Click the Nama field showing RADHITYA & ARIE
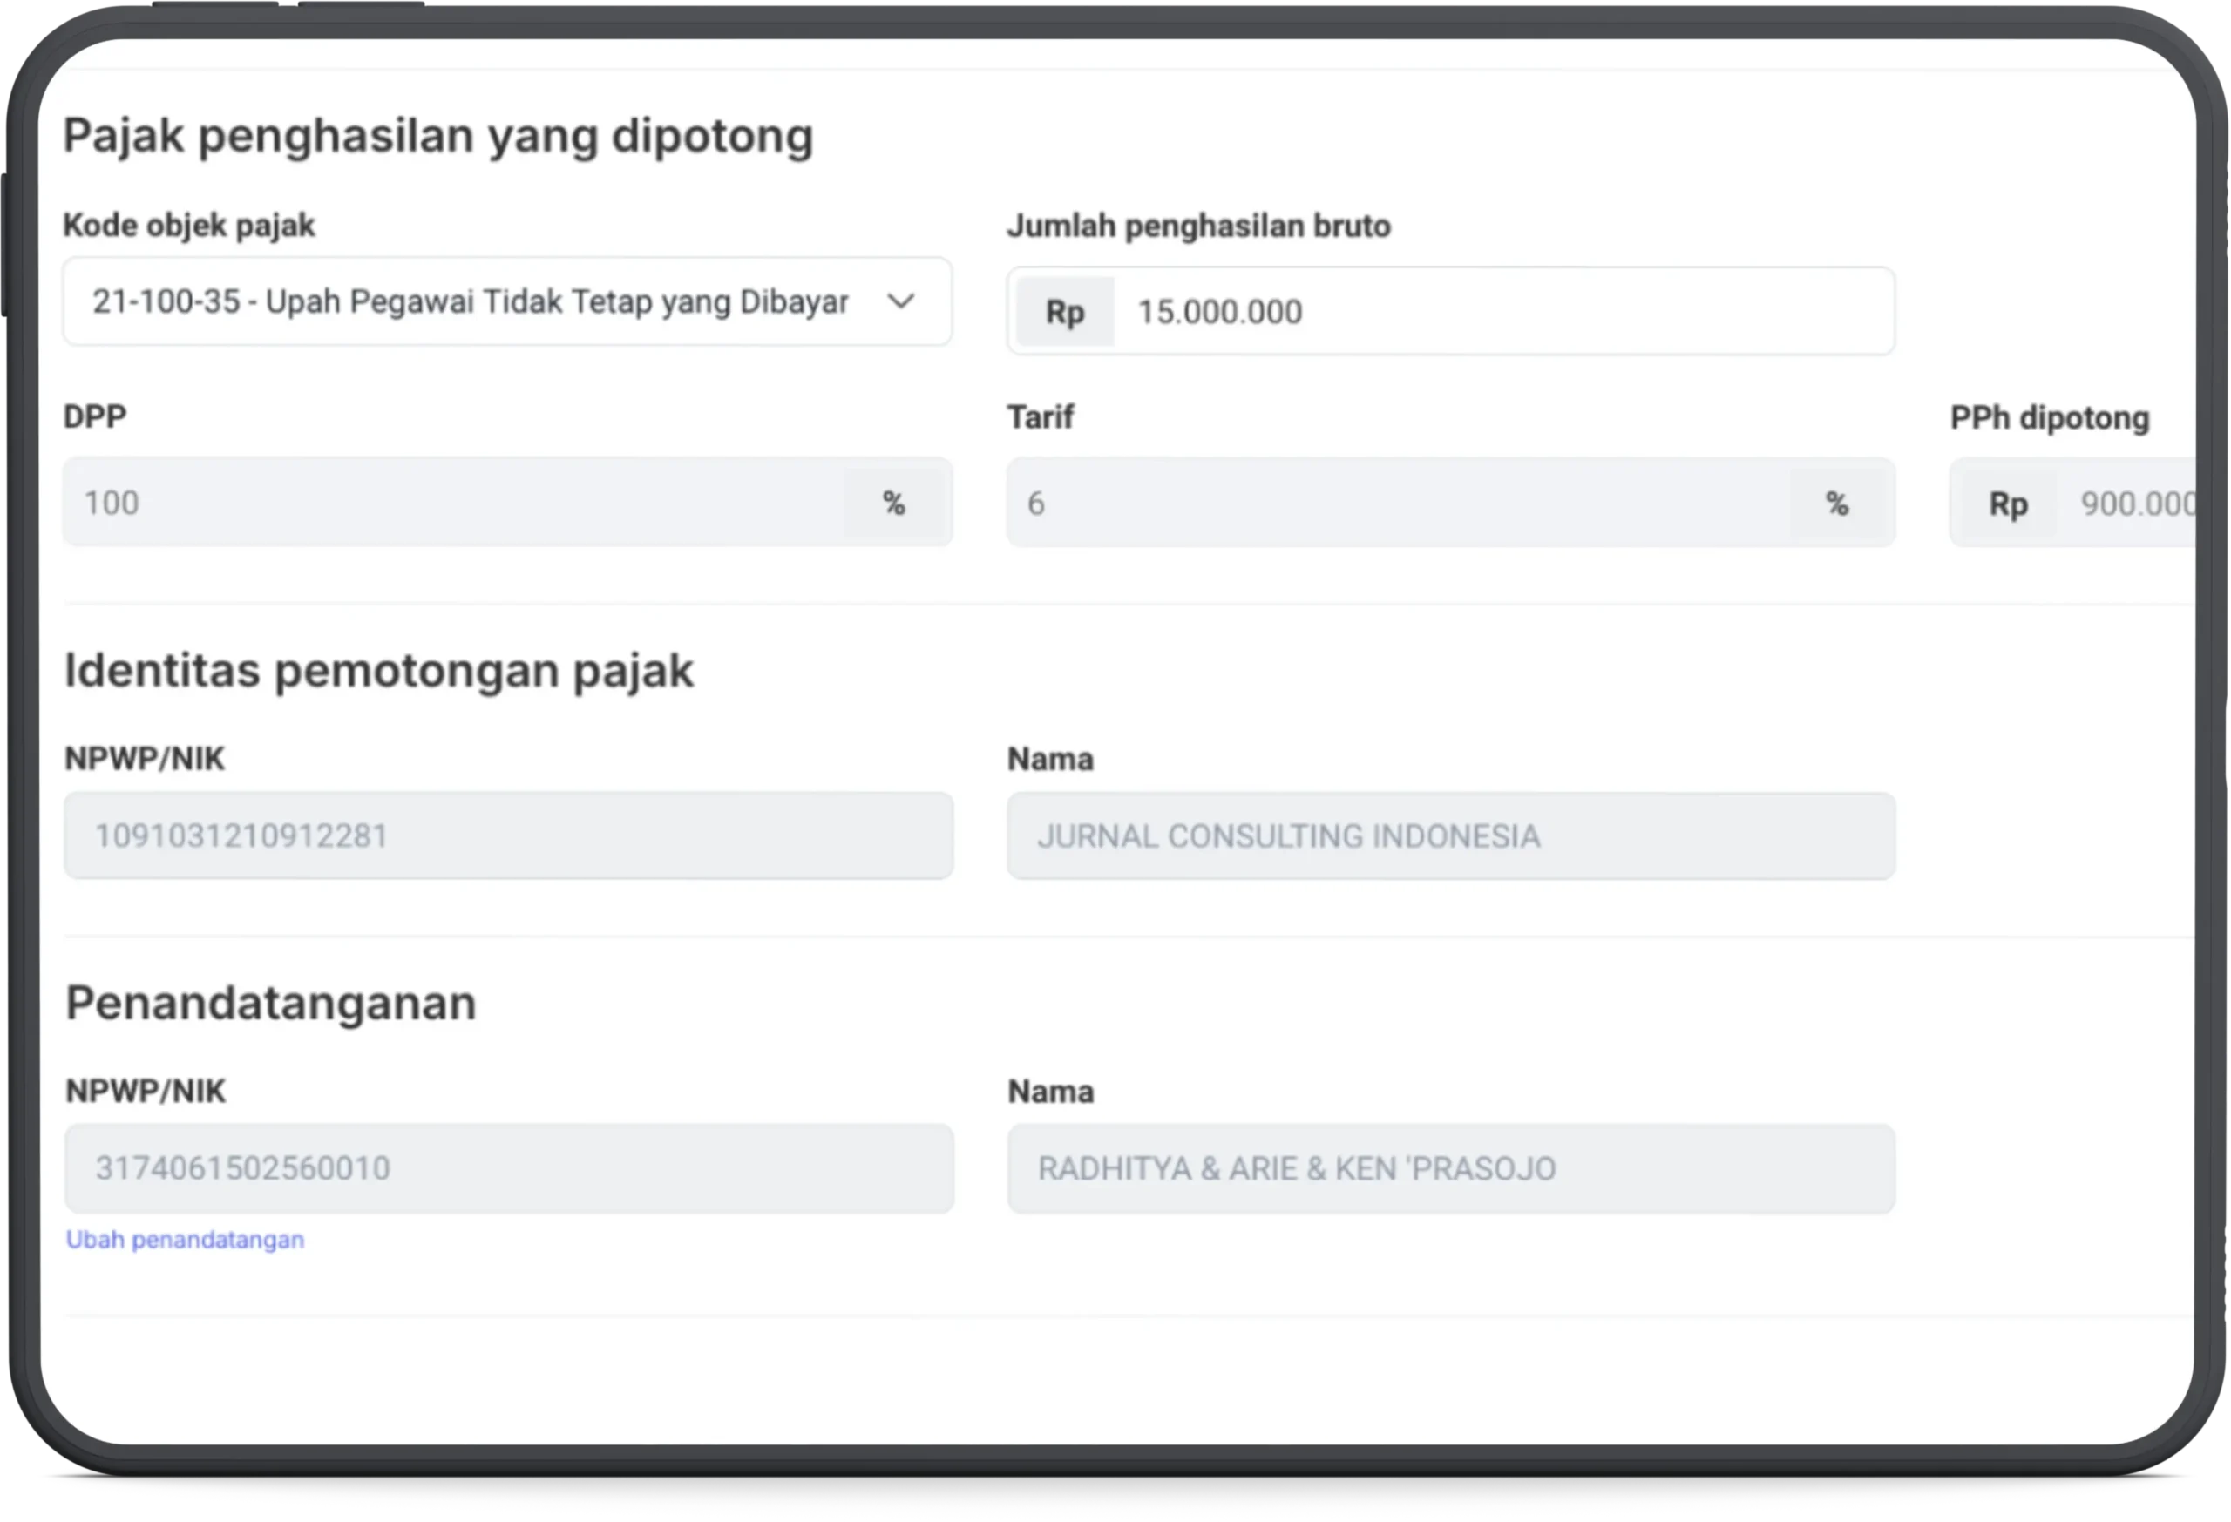The width and height of the screenshot is (2231, 1522). point(1449,1168)
